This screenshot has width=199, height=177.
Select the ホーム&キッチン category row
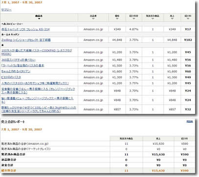pos(98,35)
